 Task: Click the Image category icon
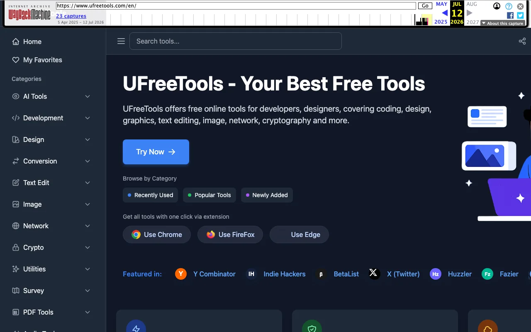click(16, 204)
